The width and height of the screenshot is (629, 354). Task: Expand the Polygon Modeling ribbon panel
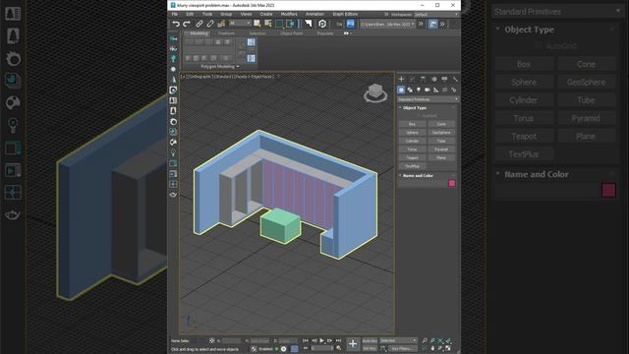click(220, 66)
